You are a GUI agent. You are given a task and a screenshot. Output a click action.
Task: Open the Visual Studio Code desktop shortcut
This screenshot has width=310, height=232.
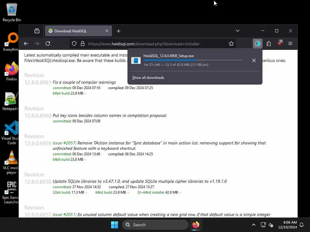click(x=11, y=133)
